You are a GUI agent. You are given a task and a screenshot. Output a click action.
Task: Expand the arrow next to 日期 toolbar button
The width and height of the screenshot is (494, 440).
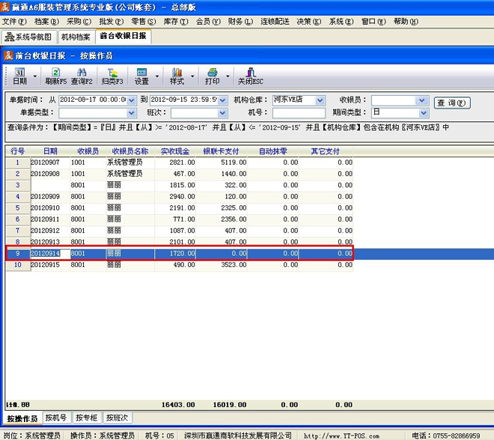[35, 76]
